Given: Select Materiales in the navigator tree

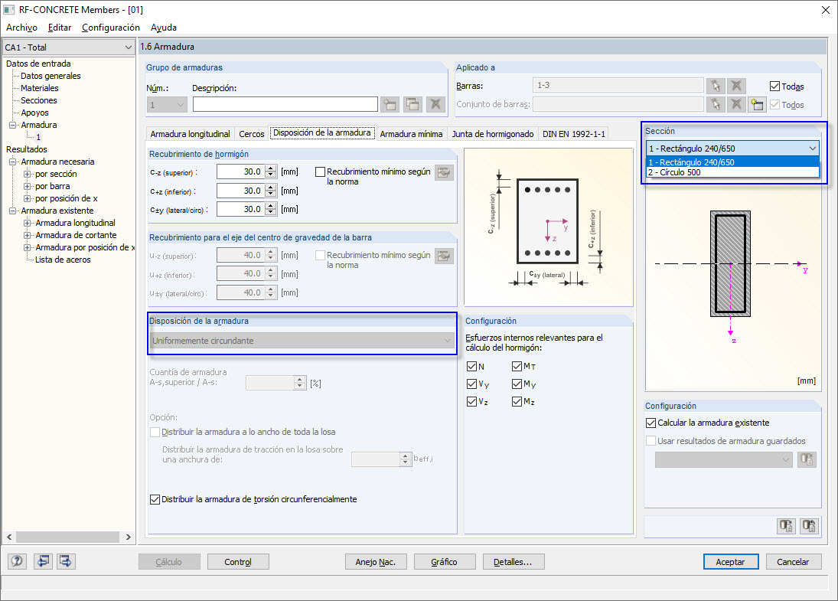Looking at the screenshot, I should coord(40,88).
